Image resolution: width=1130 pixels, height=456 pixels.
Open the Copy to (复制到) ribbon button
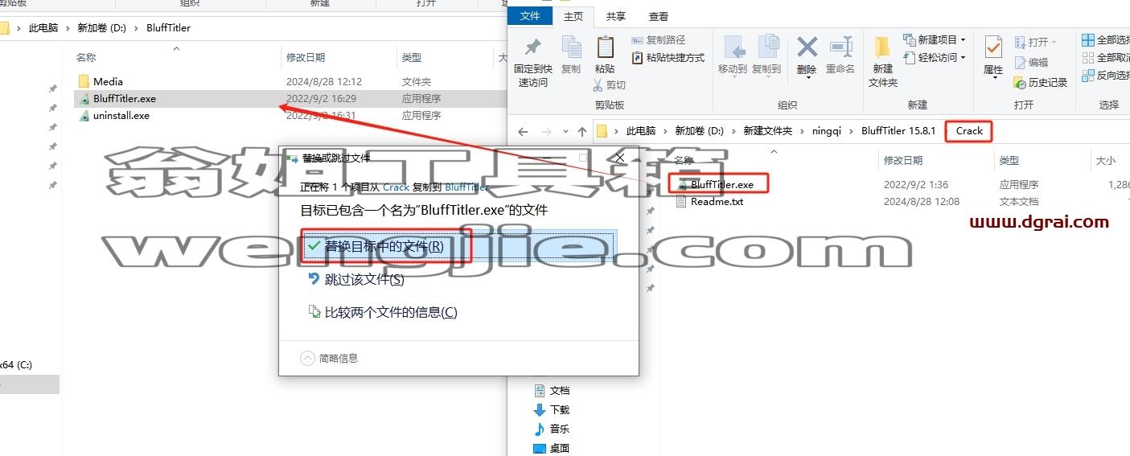766,55
